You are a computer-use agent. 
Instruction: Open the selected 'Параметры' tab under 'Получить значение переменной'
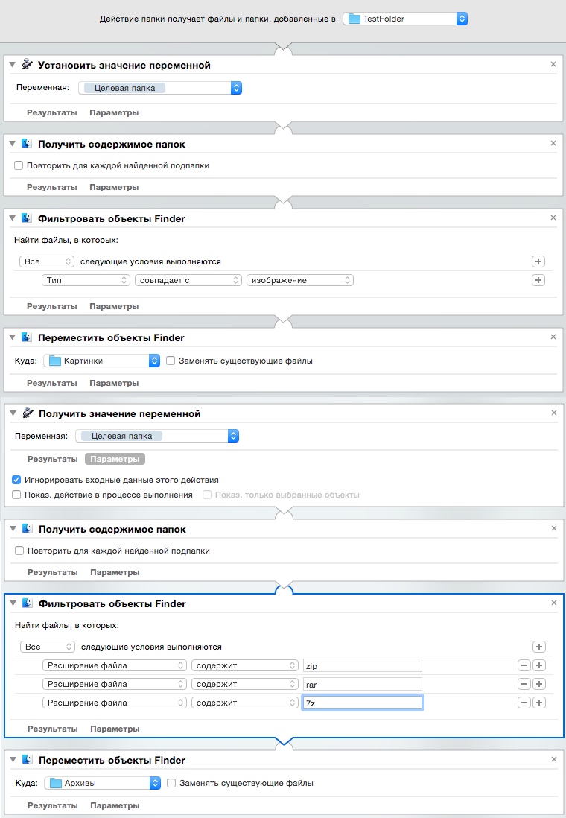click(x=115, y=459)
